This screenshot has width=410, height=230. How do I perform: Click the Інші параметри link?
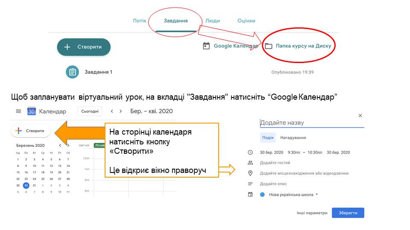coord(313,213)
